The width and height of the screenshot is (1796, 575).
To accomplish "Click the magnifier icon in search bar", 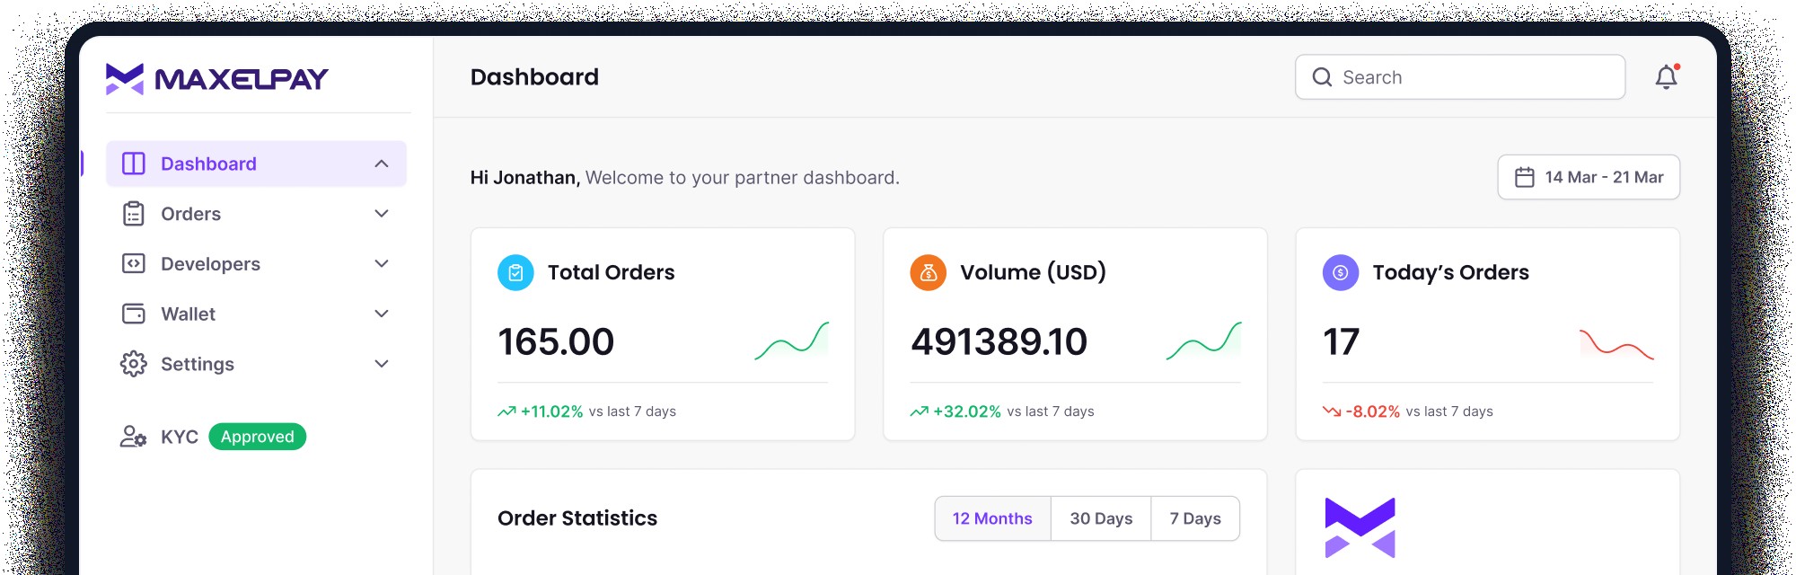I will tap(1322, 77).
